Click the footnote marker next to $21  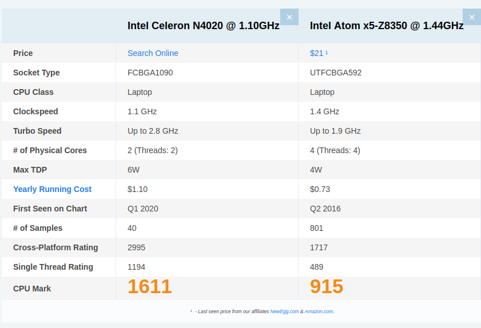(327, 53)
